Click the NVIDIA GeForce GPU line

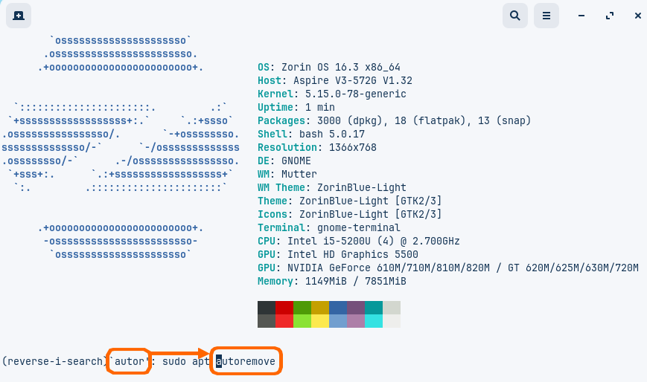pyautogui.click(x=447, y=268)
